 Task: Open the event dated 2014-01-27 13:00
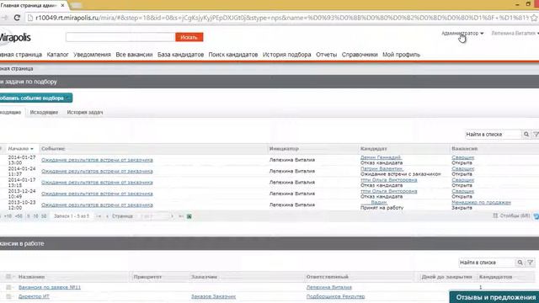[x=97, y=160]
